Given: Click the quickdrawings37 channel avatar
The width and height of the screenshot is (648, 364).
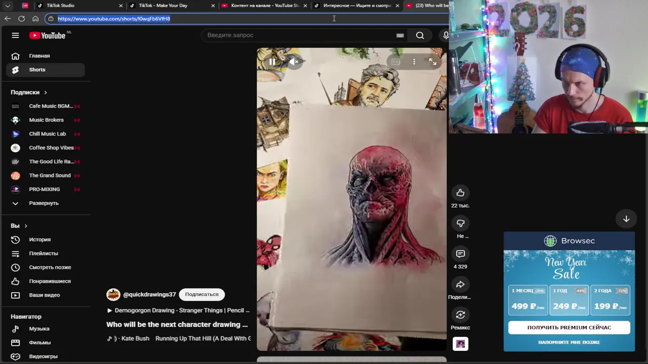Looking at the screenshot, I should pyautogui.click(x=113, y=294).
